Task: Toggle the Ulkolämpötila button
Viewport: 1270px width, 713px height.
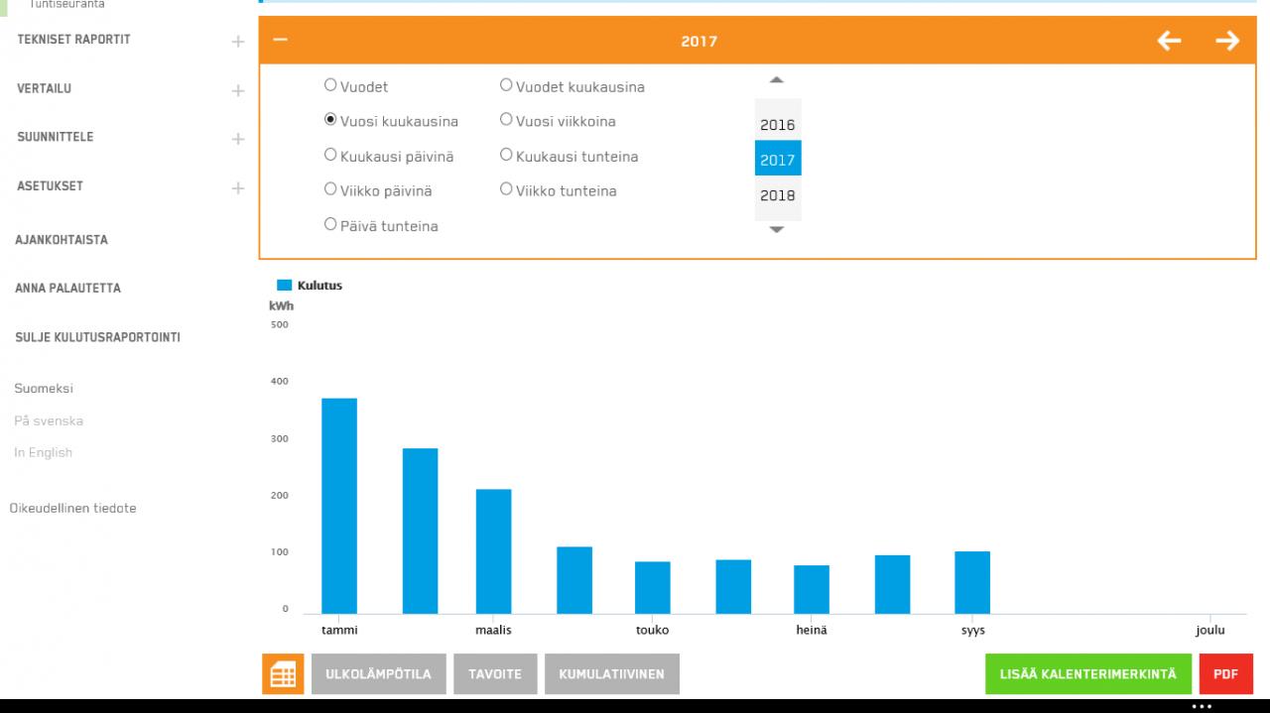Action: (379, 674)
